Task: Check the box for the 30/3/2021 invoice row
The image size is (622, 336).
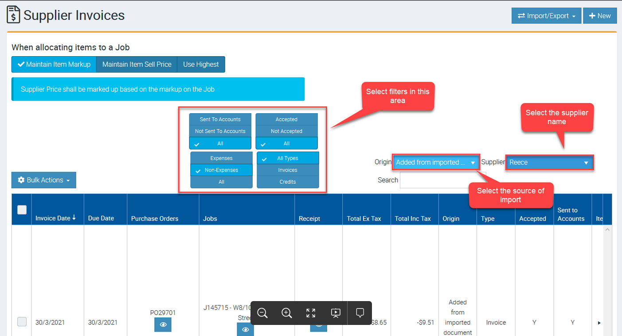Action: pyautogui.click(x=22, y=322)
